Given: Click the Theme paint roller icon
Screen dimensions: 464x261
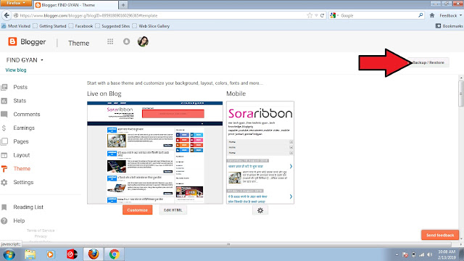Looking at the screenshot, I should pyautogui.click(x=4, y=169).
